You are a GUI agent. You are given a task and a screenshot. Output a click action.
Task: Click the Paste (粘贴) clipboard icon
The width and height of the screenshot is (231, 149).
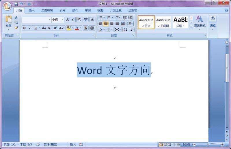pos(9,19)
